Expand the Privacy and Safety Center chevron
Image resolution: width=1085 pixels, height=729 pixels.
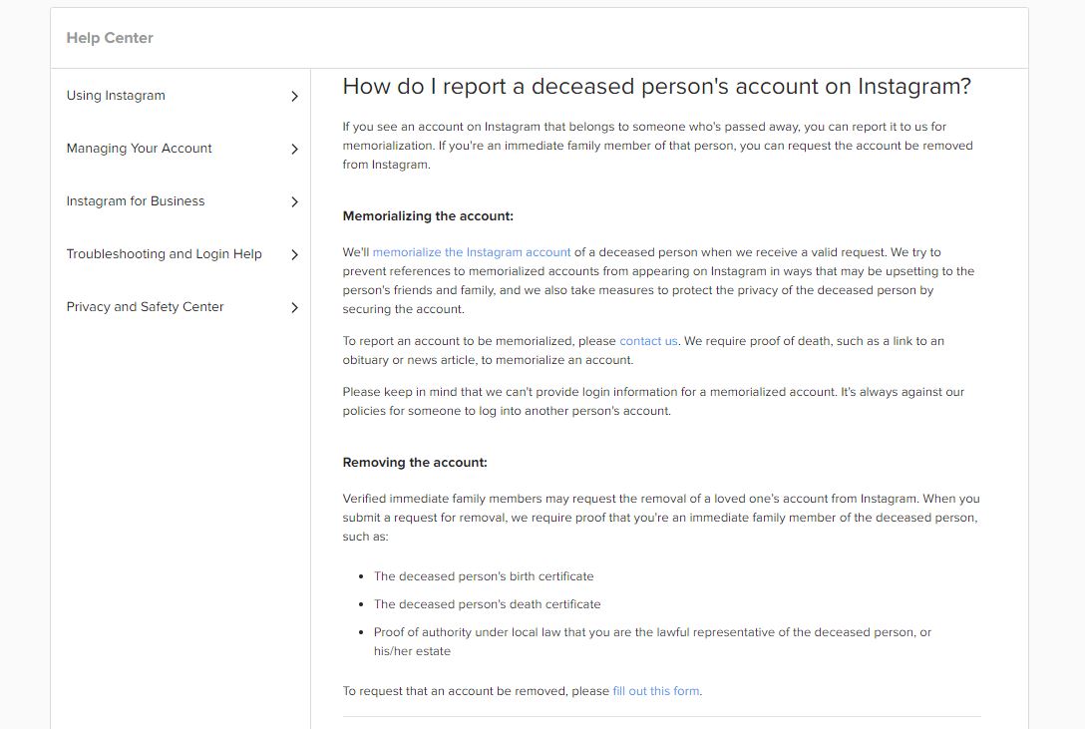click(295, 307)
